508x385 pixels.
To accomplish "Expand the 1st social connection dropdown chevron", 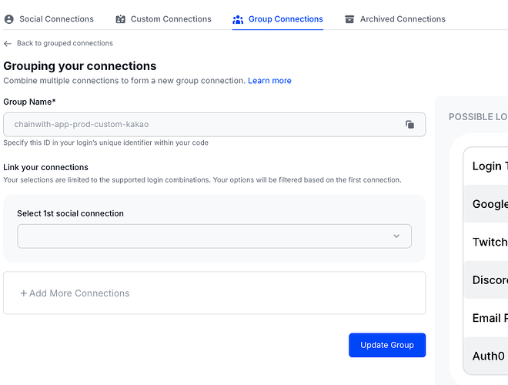I will pyautogui.click(x=396, y=236).
